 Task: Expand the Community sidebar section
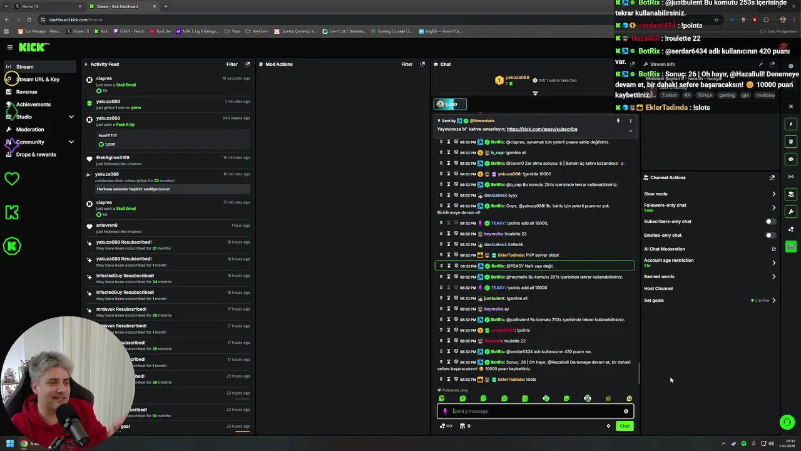(x=71, y=142)
